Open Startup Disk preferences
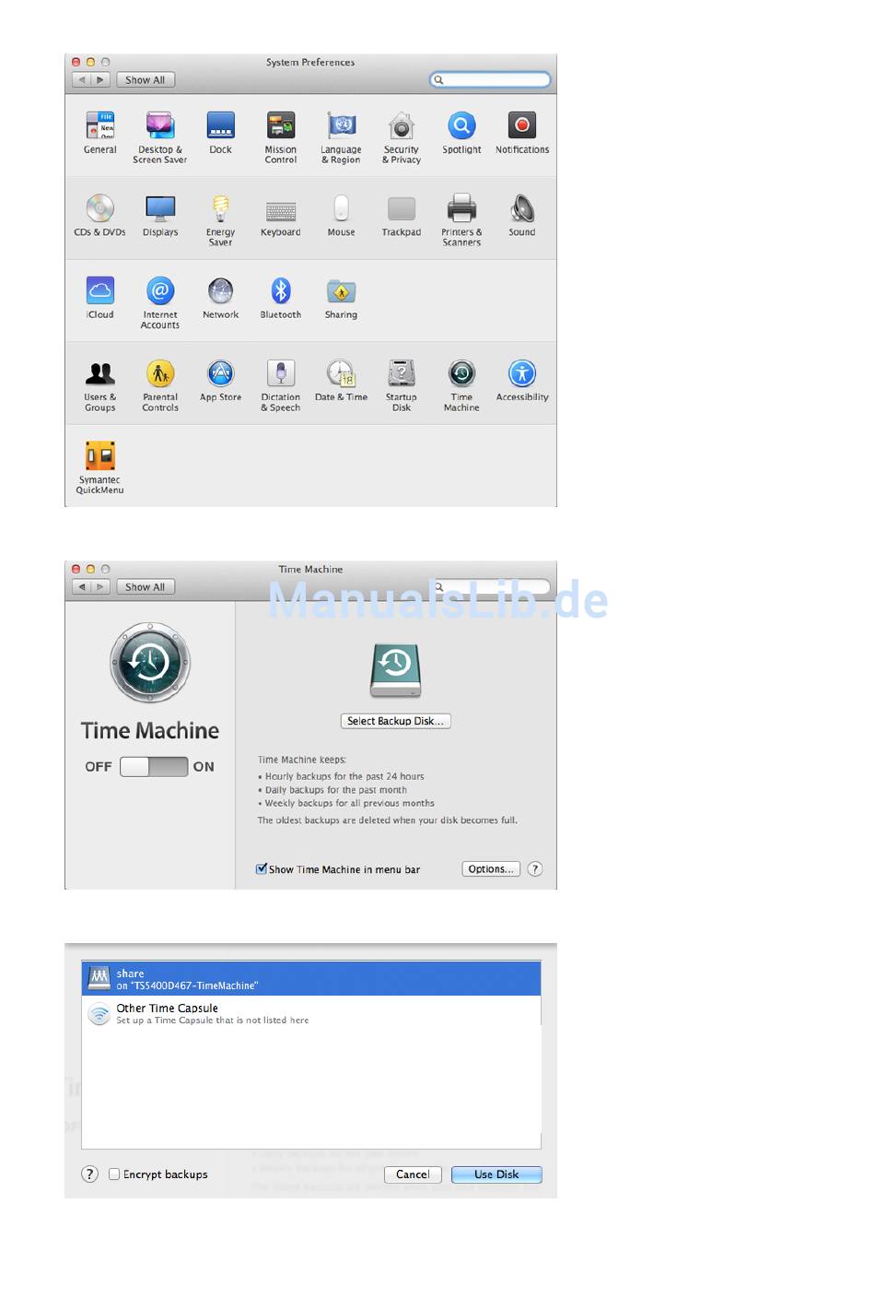Viewport: 875px width, 1298px height. click(x=402, y=384)
